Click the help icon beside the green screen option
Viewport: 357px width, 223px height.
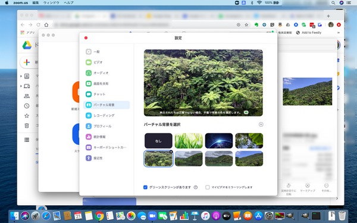coord(196,187)
